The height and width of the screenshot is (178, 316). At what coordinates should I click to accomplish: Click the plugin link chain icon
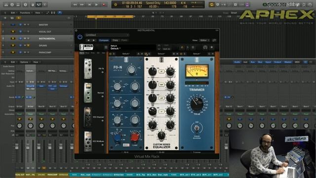point(214,41)
